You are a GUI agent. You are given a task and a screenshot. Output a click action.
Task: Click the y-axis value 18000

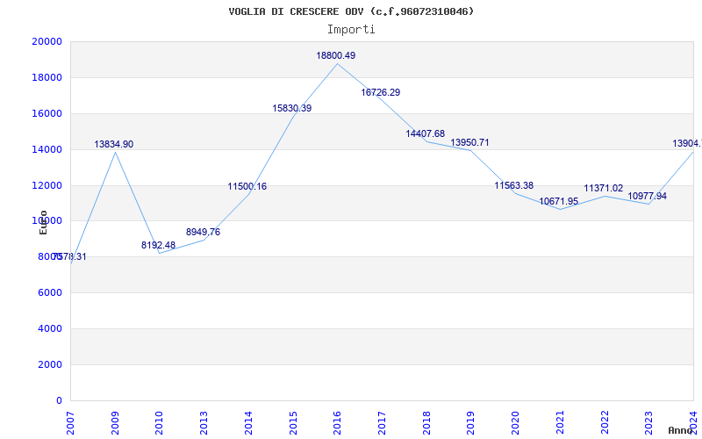pyautogui.click(x=47, y=77)
